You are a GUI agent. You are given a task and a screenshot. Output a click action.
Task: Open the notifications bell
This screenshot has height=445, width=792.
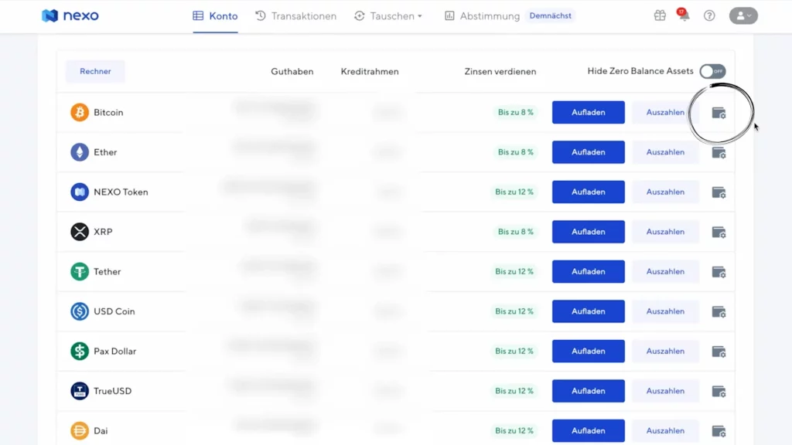click(x=684, y=15)
